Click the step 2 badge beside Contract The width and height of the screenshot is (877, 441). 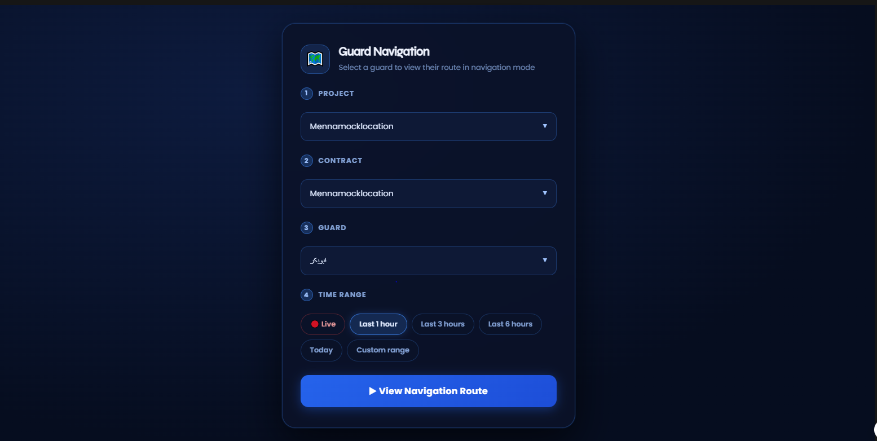click(306, 161)
